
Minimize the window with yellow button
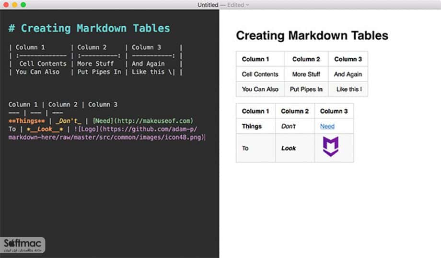[x=15, y=4]
